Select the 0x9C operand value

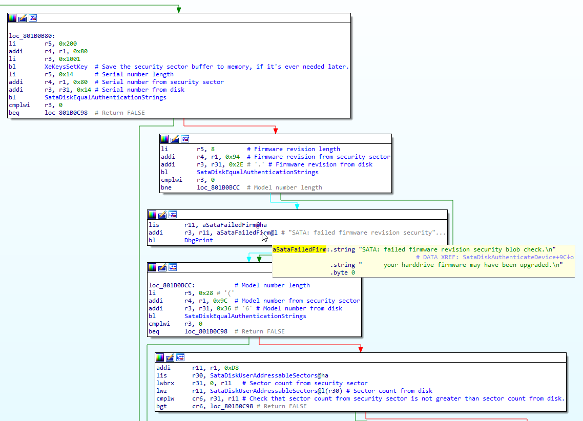click(x=220, y=301)
